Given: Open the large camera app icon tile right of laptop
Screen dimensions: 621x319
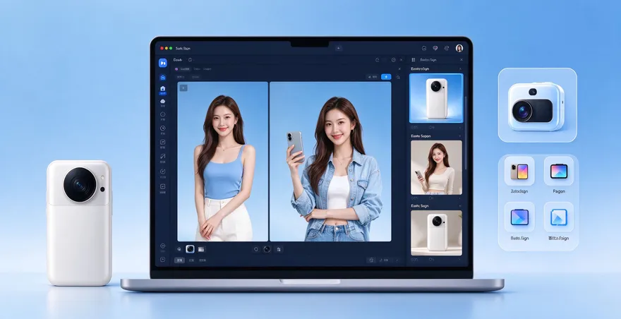Looking at the screenshot, I should (x=538, y=105).
